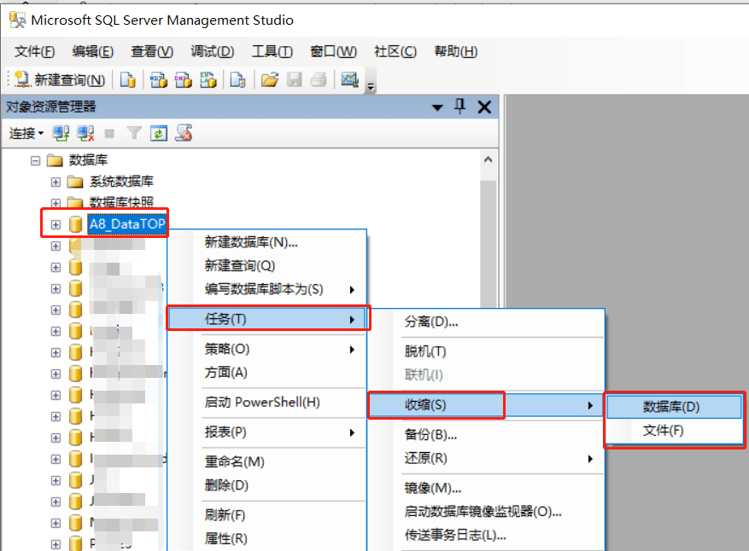Choose 启动 PowerShell(H)
The height and width of the screenshot is (551, 749).
click(267, 403)
